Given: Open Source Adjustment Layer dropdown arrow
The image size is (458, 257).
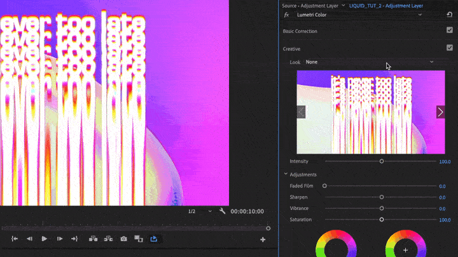Looking at the screenshot, I should tap(343, 6).
